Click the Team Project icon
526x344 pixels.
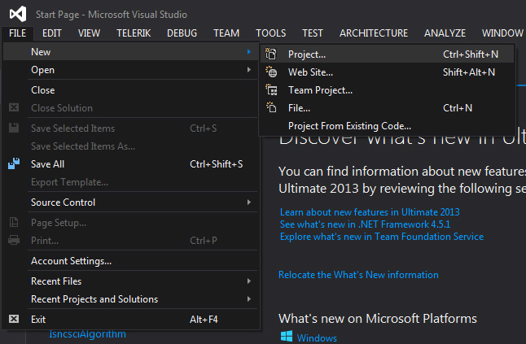271,89
